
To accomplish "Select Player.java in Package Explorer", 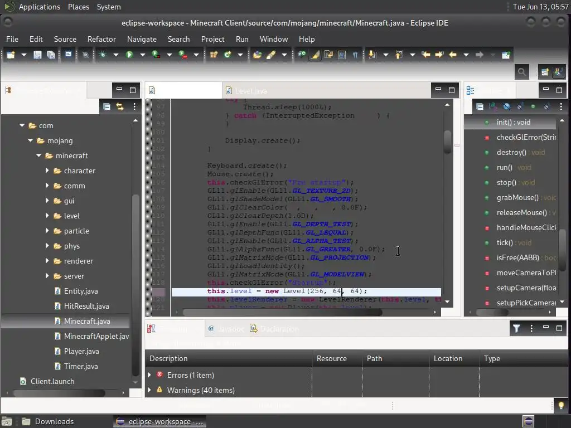I will click(x=81, y=351).
